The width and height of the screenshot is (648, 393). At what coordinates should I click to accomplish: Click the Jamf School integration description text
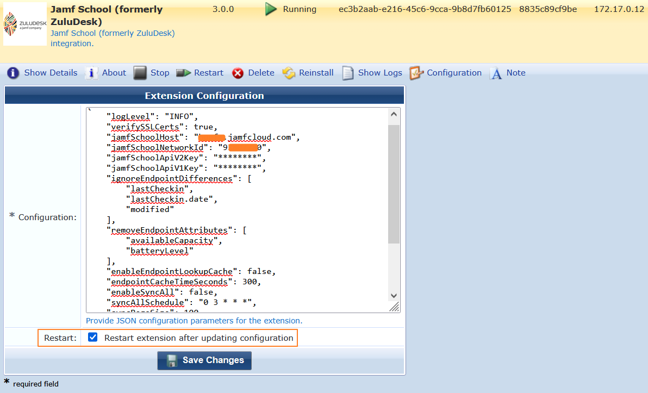[x=113, y=38]
